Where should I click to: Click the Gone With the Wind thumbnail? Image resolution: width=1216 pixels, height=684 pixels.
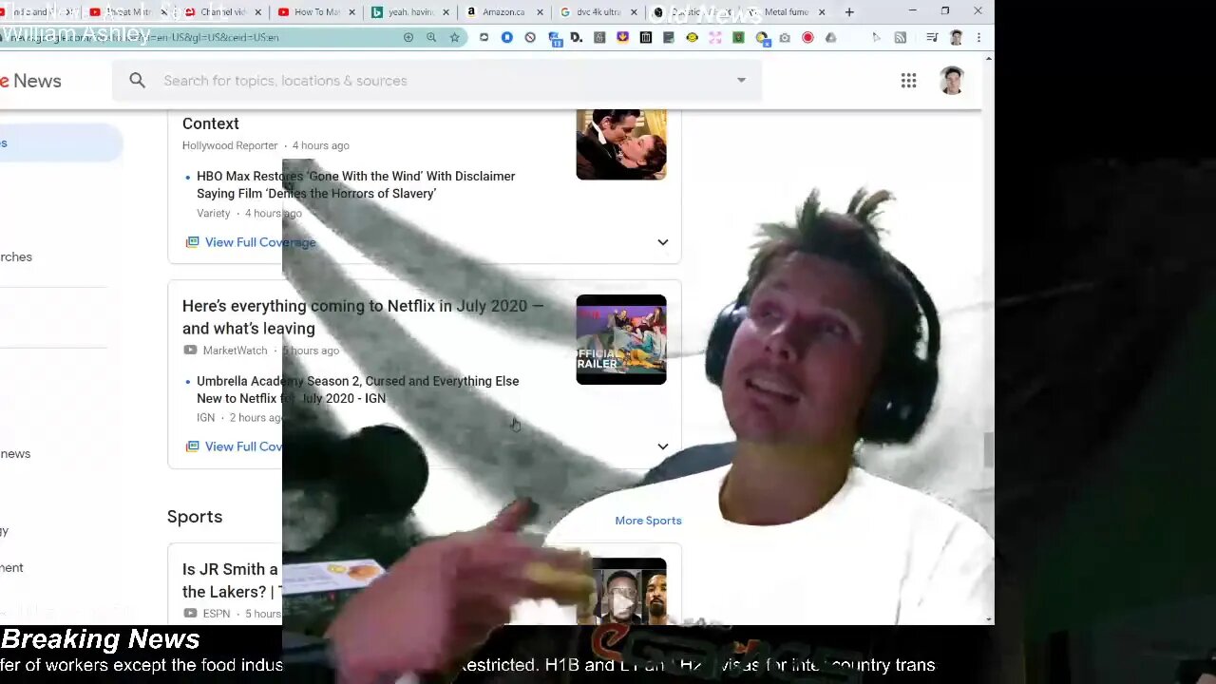tap(621, 144)
